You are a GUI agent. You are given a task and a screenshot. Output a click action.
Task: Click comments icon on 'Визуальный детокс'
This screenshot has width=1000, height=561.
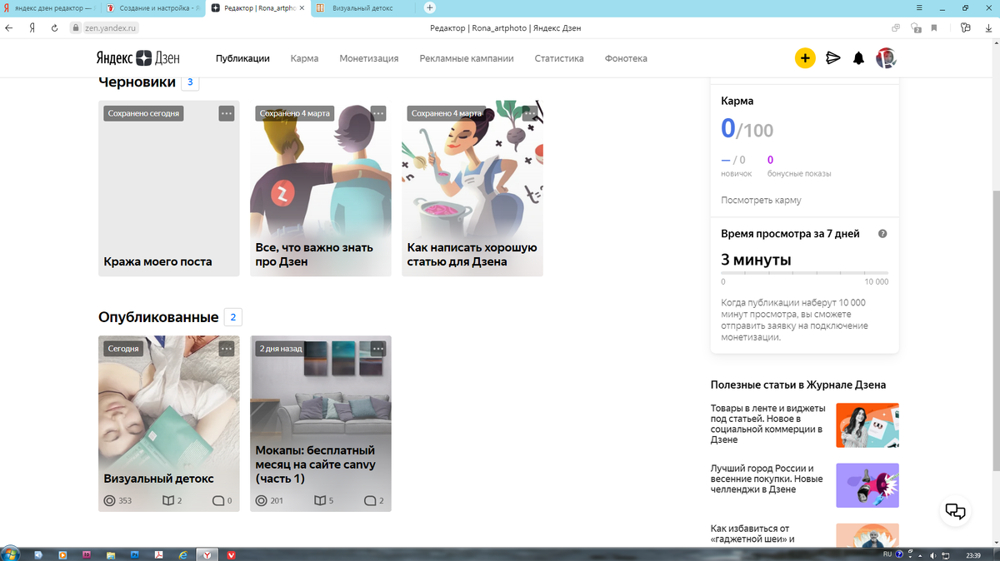click(217, 501)
